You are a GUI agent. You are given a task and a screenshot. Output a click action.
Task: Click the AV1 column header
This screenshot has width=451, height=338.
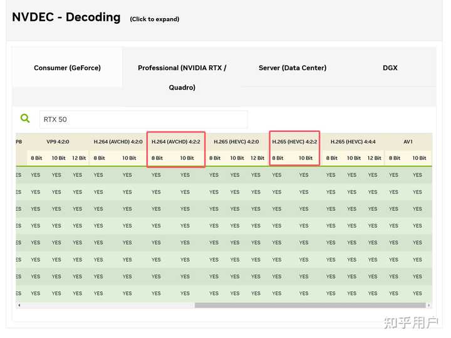(408, 141)
